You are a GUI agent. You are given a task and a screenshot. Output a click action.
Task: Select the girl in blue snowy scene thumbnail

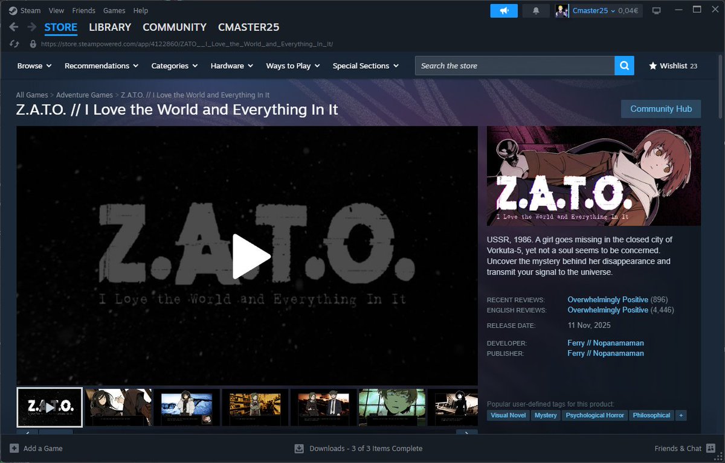(x=187, y=407)
